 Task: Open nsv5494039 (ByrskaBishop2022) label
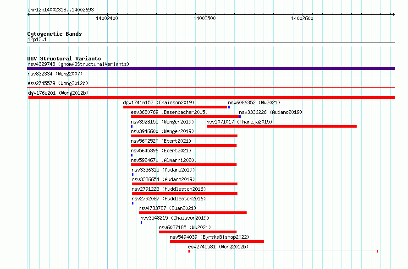tap(210, 237)
